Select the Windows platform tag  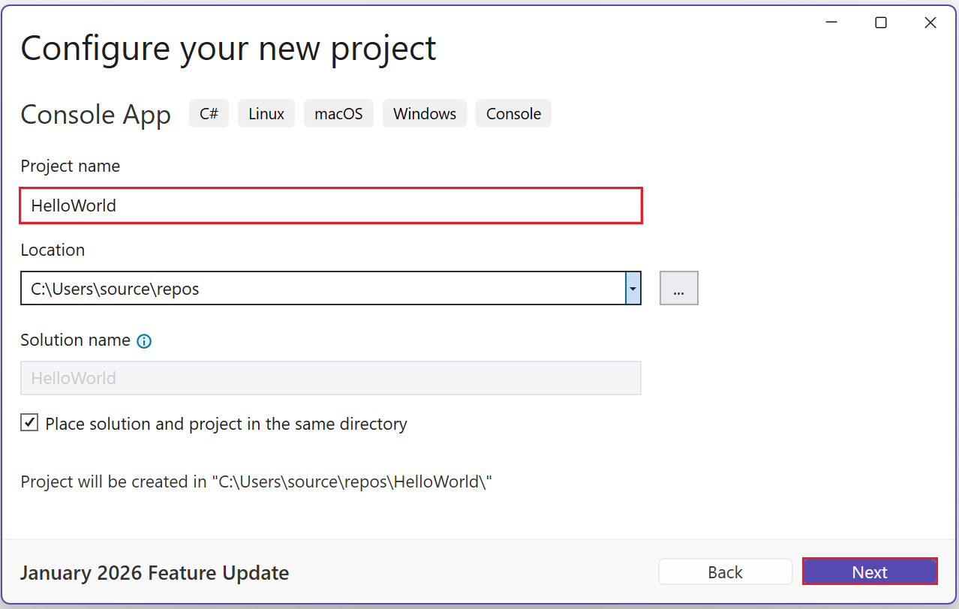(x=424, y=113)
